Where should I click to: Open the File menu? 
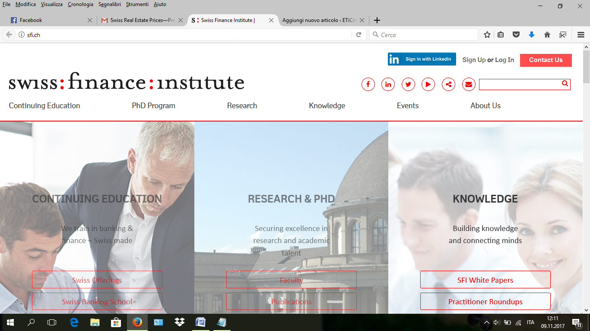(6, 4)
